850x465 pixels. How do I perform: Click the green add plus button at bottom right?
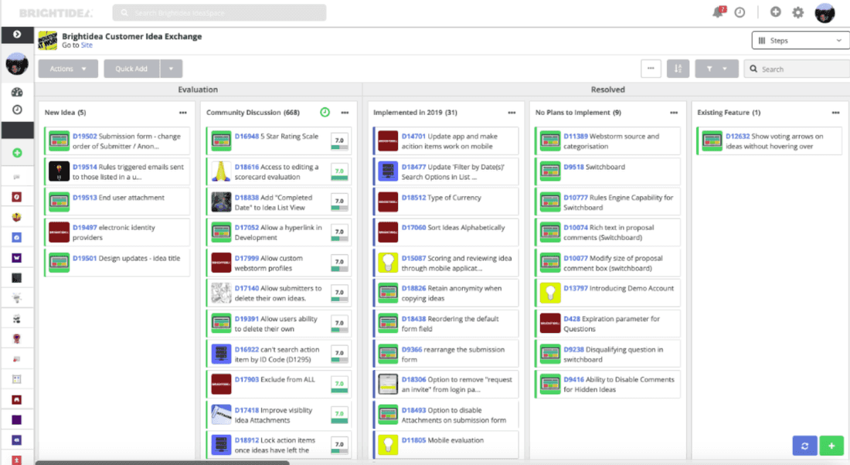(831, 446)
